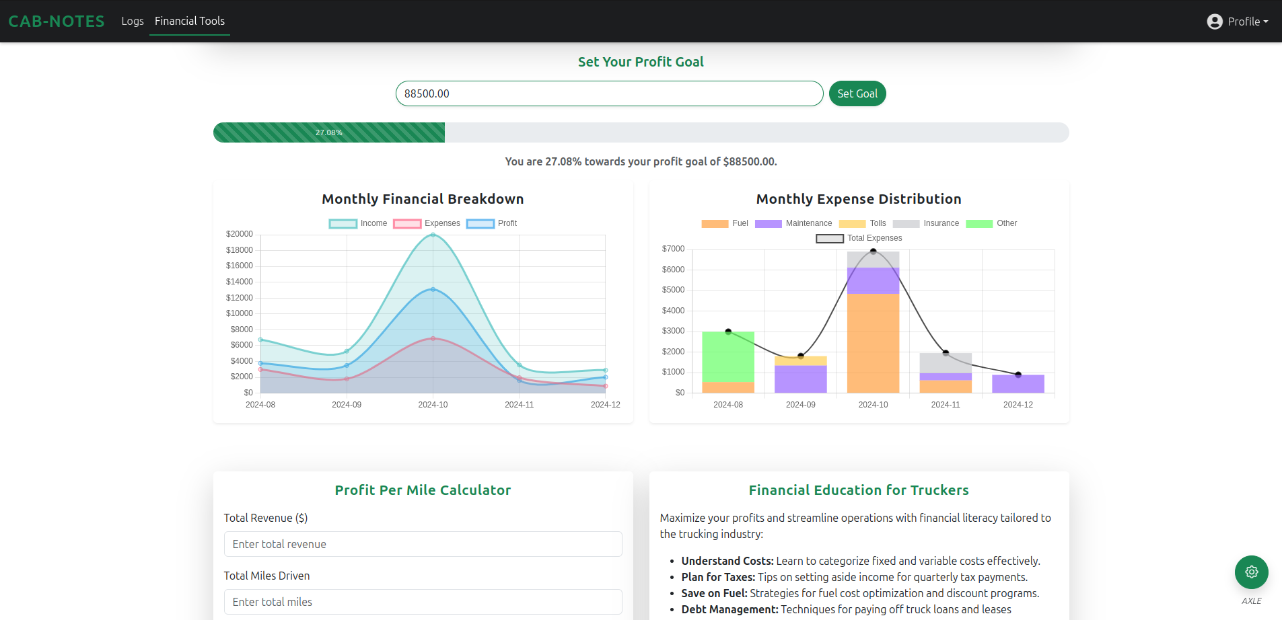
Task: Toggle the Profit legend item
Action: click(491, 224)
